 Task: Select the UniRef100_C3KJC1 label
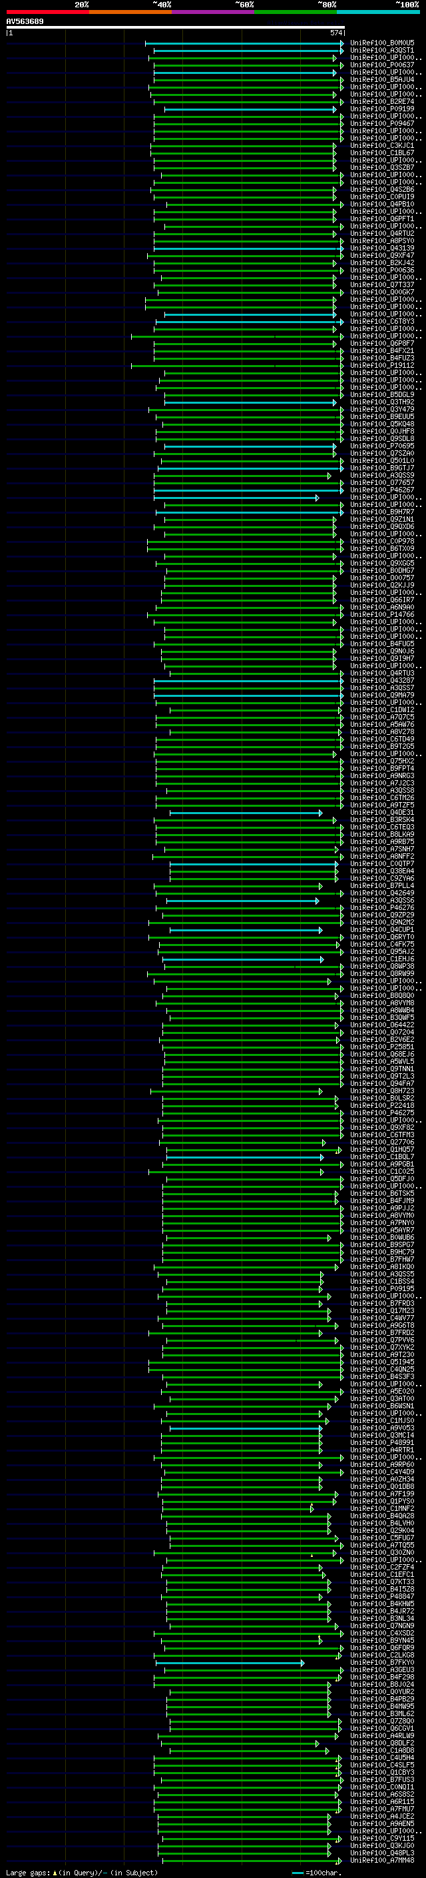click(382, 145)
